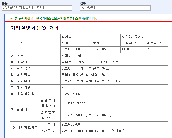Click the row label 6. 주요내용

click(x=21, y=81)
